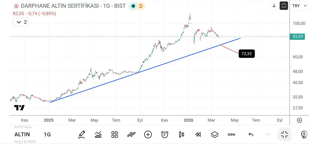Open the compare symbols lines icon
Image resolution: width=309 pixels, height=144 pixels.
point(131,134)
